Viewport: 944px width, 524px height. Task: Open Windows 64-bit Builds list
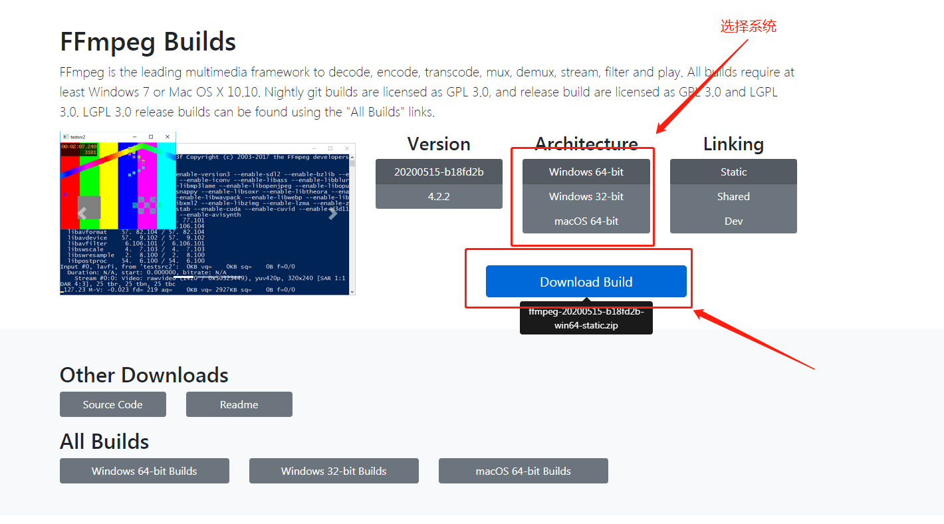pyautogui.click(x=144, y=471)
